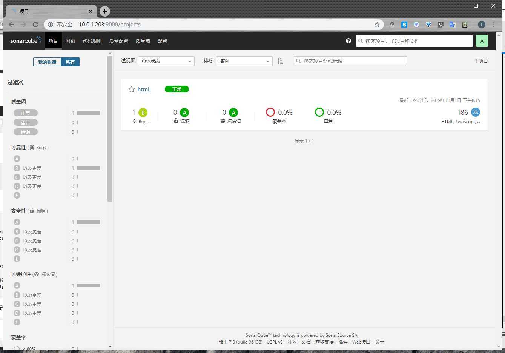Filter reliability by rating E
505x353 pixels.
tap(17, 195)
